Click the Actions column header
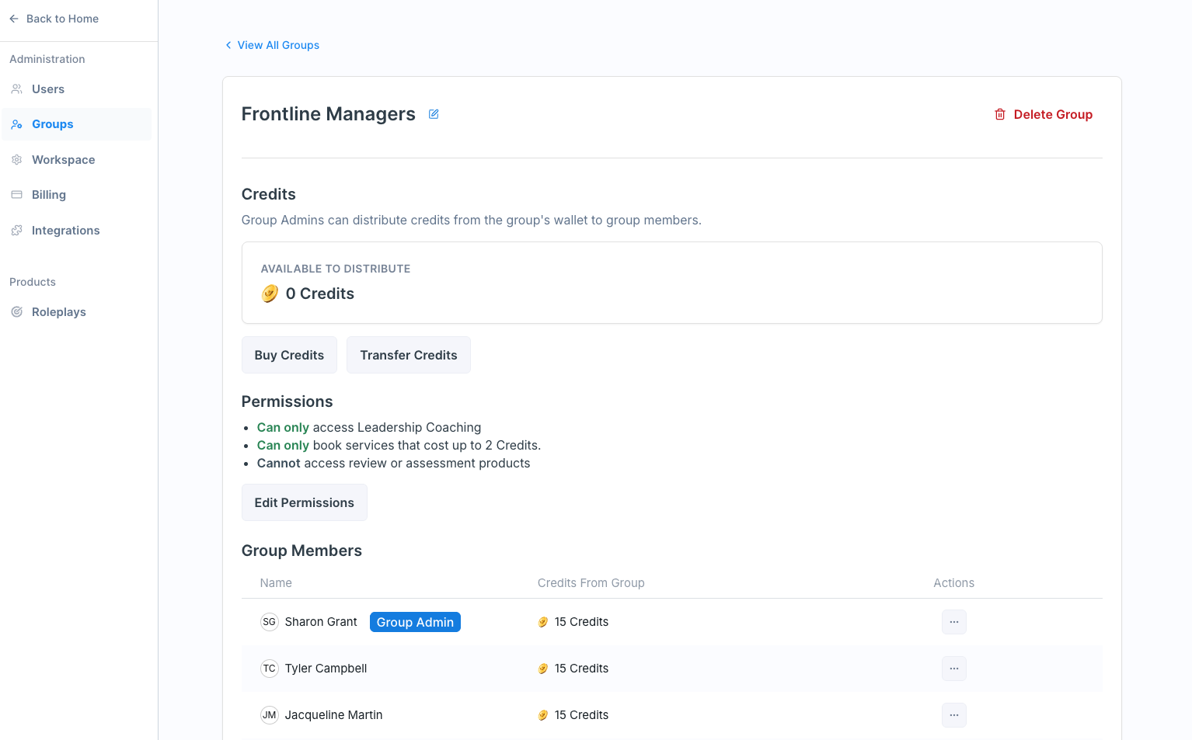Viewport: 1192px width, 740px height. click(x=954, y=583)
